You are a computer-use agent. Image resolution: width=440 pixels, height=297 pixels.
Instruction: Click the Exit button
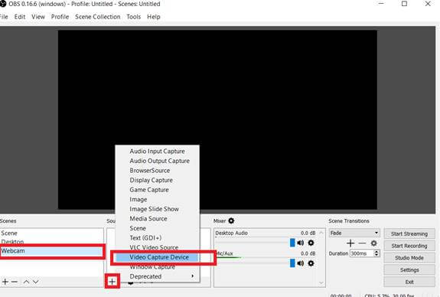pos(409,282)
